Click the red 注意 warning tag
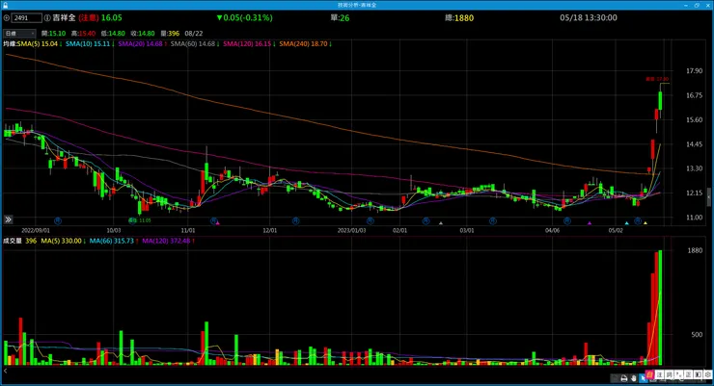714x386 pixels. (89, 17)
